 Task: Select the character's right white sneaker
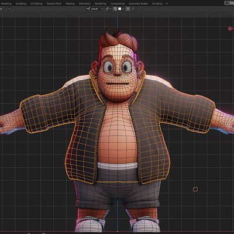90,225
